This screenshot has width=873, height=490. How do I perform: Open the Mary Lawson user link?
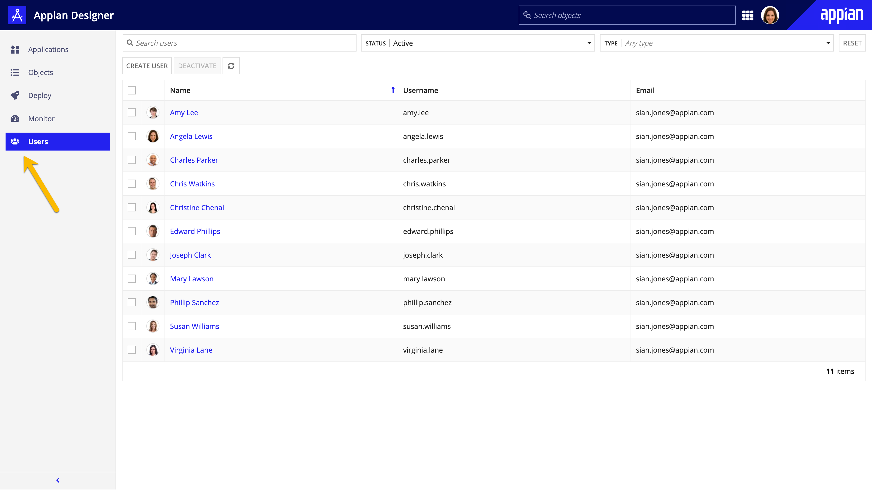(192, 279)
